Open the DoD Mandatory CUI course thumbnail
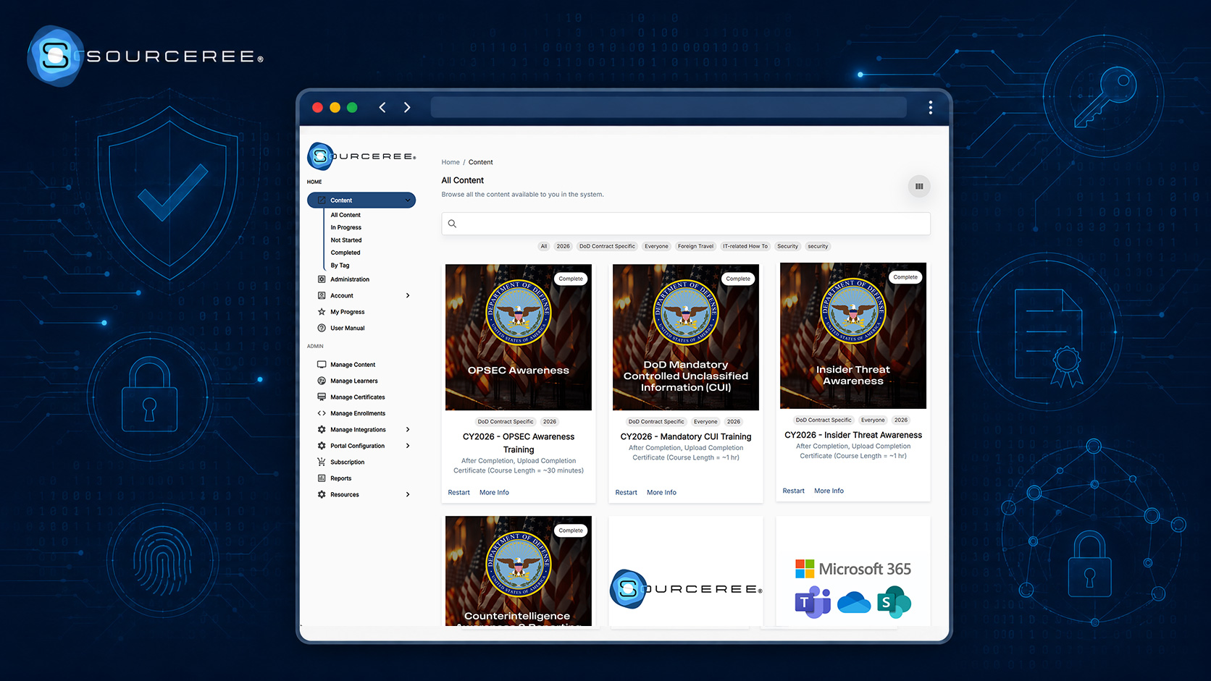This screenshot has height=681, width=1211. 686,337
